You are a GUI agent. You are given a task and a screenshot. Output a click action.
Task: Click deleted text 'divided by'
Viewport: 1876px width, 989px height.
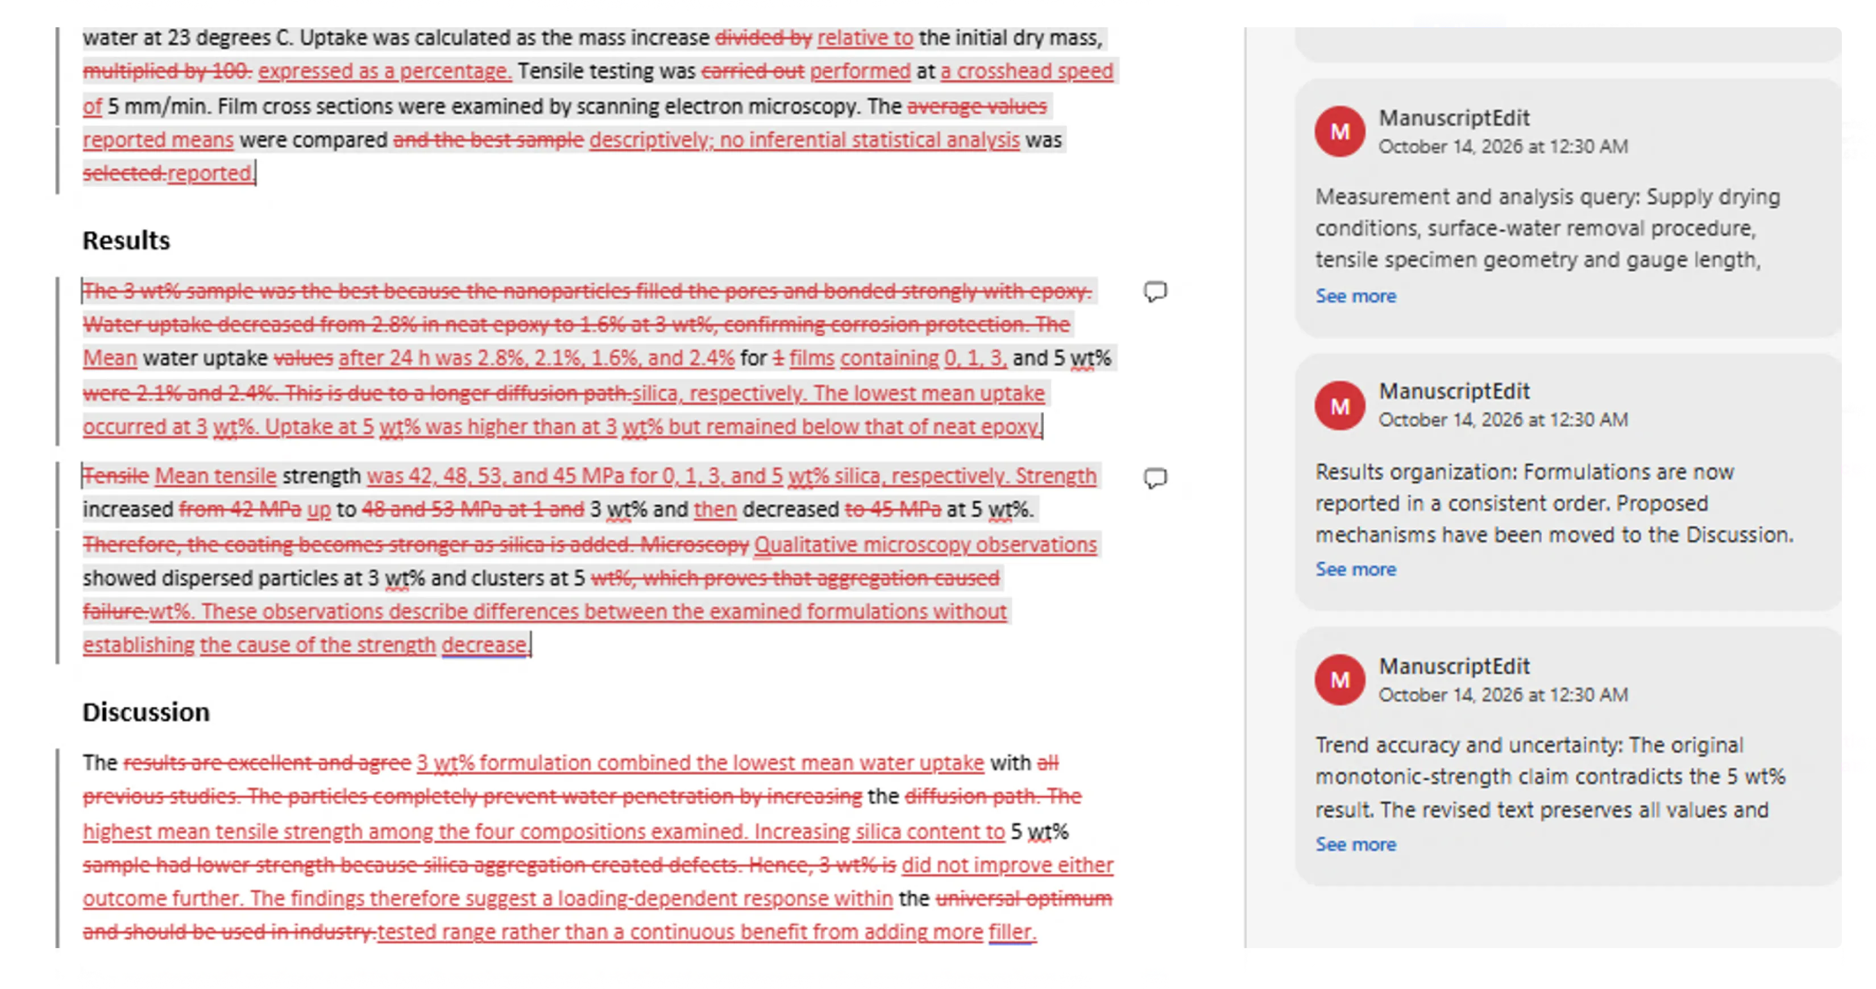point(763,38)
